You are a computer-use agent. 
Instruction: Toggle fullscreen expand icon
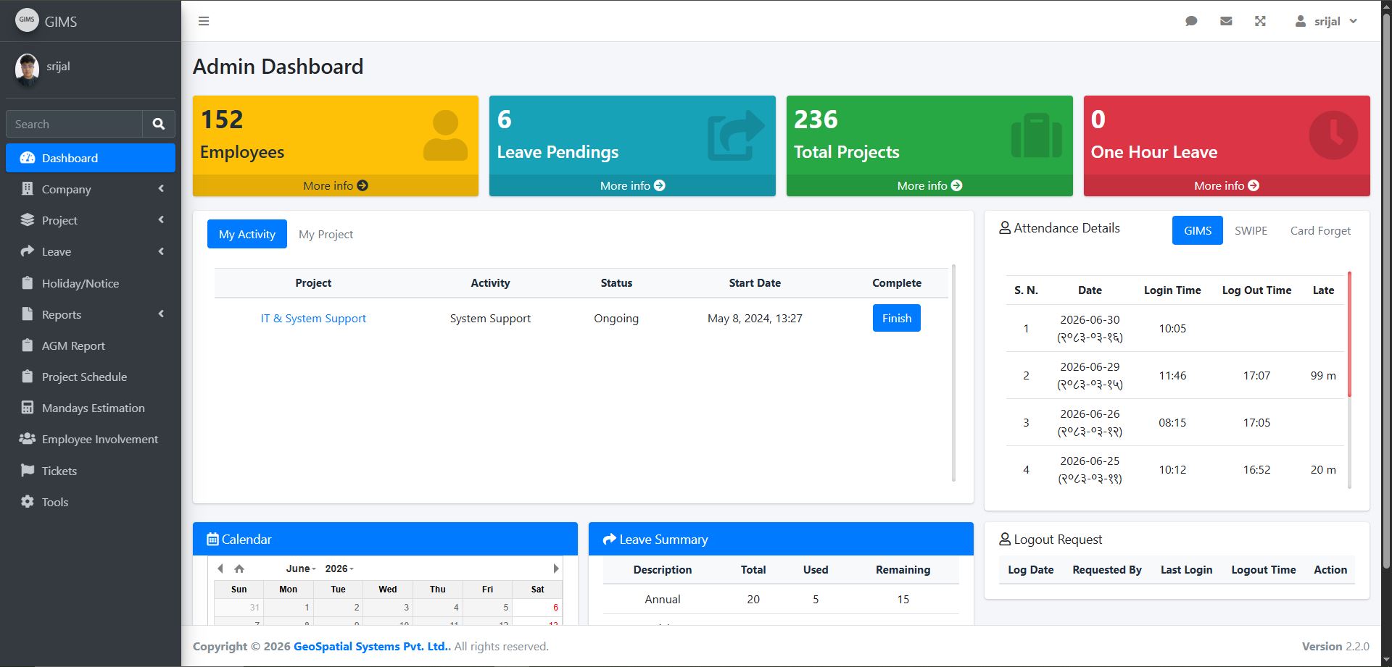click(x=1260, y=21)
